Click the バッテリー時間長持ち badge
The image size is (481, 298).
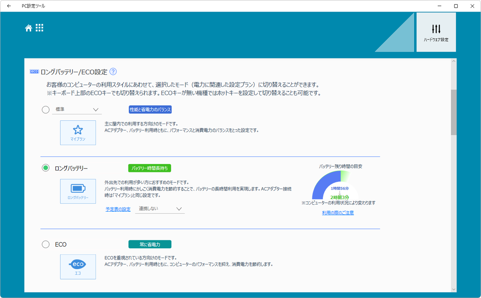[150, 168]
